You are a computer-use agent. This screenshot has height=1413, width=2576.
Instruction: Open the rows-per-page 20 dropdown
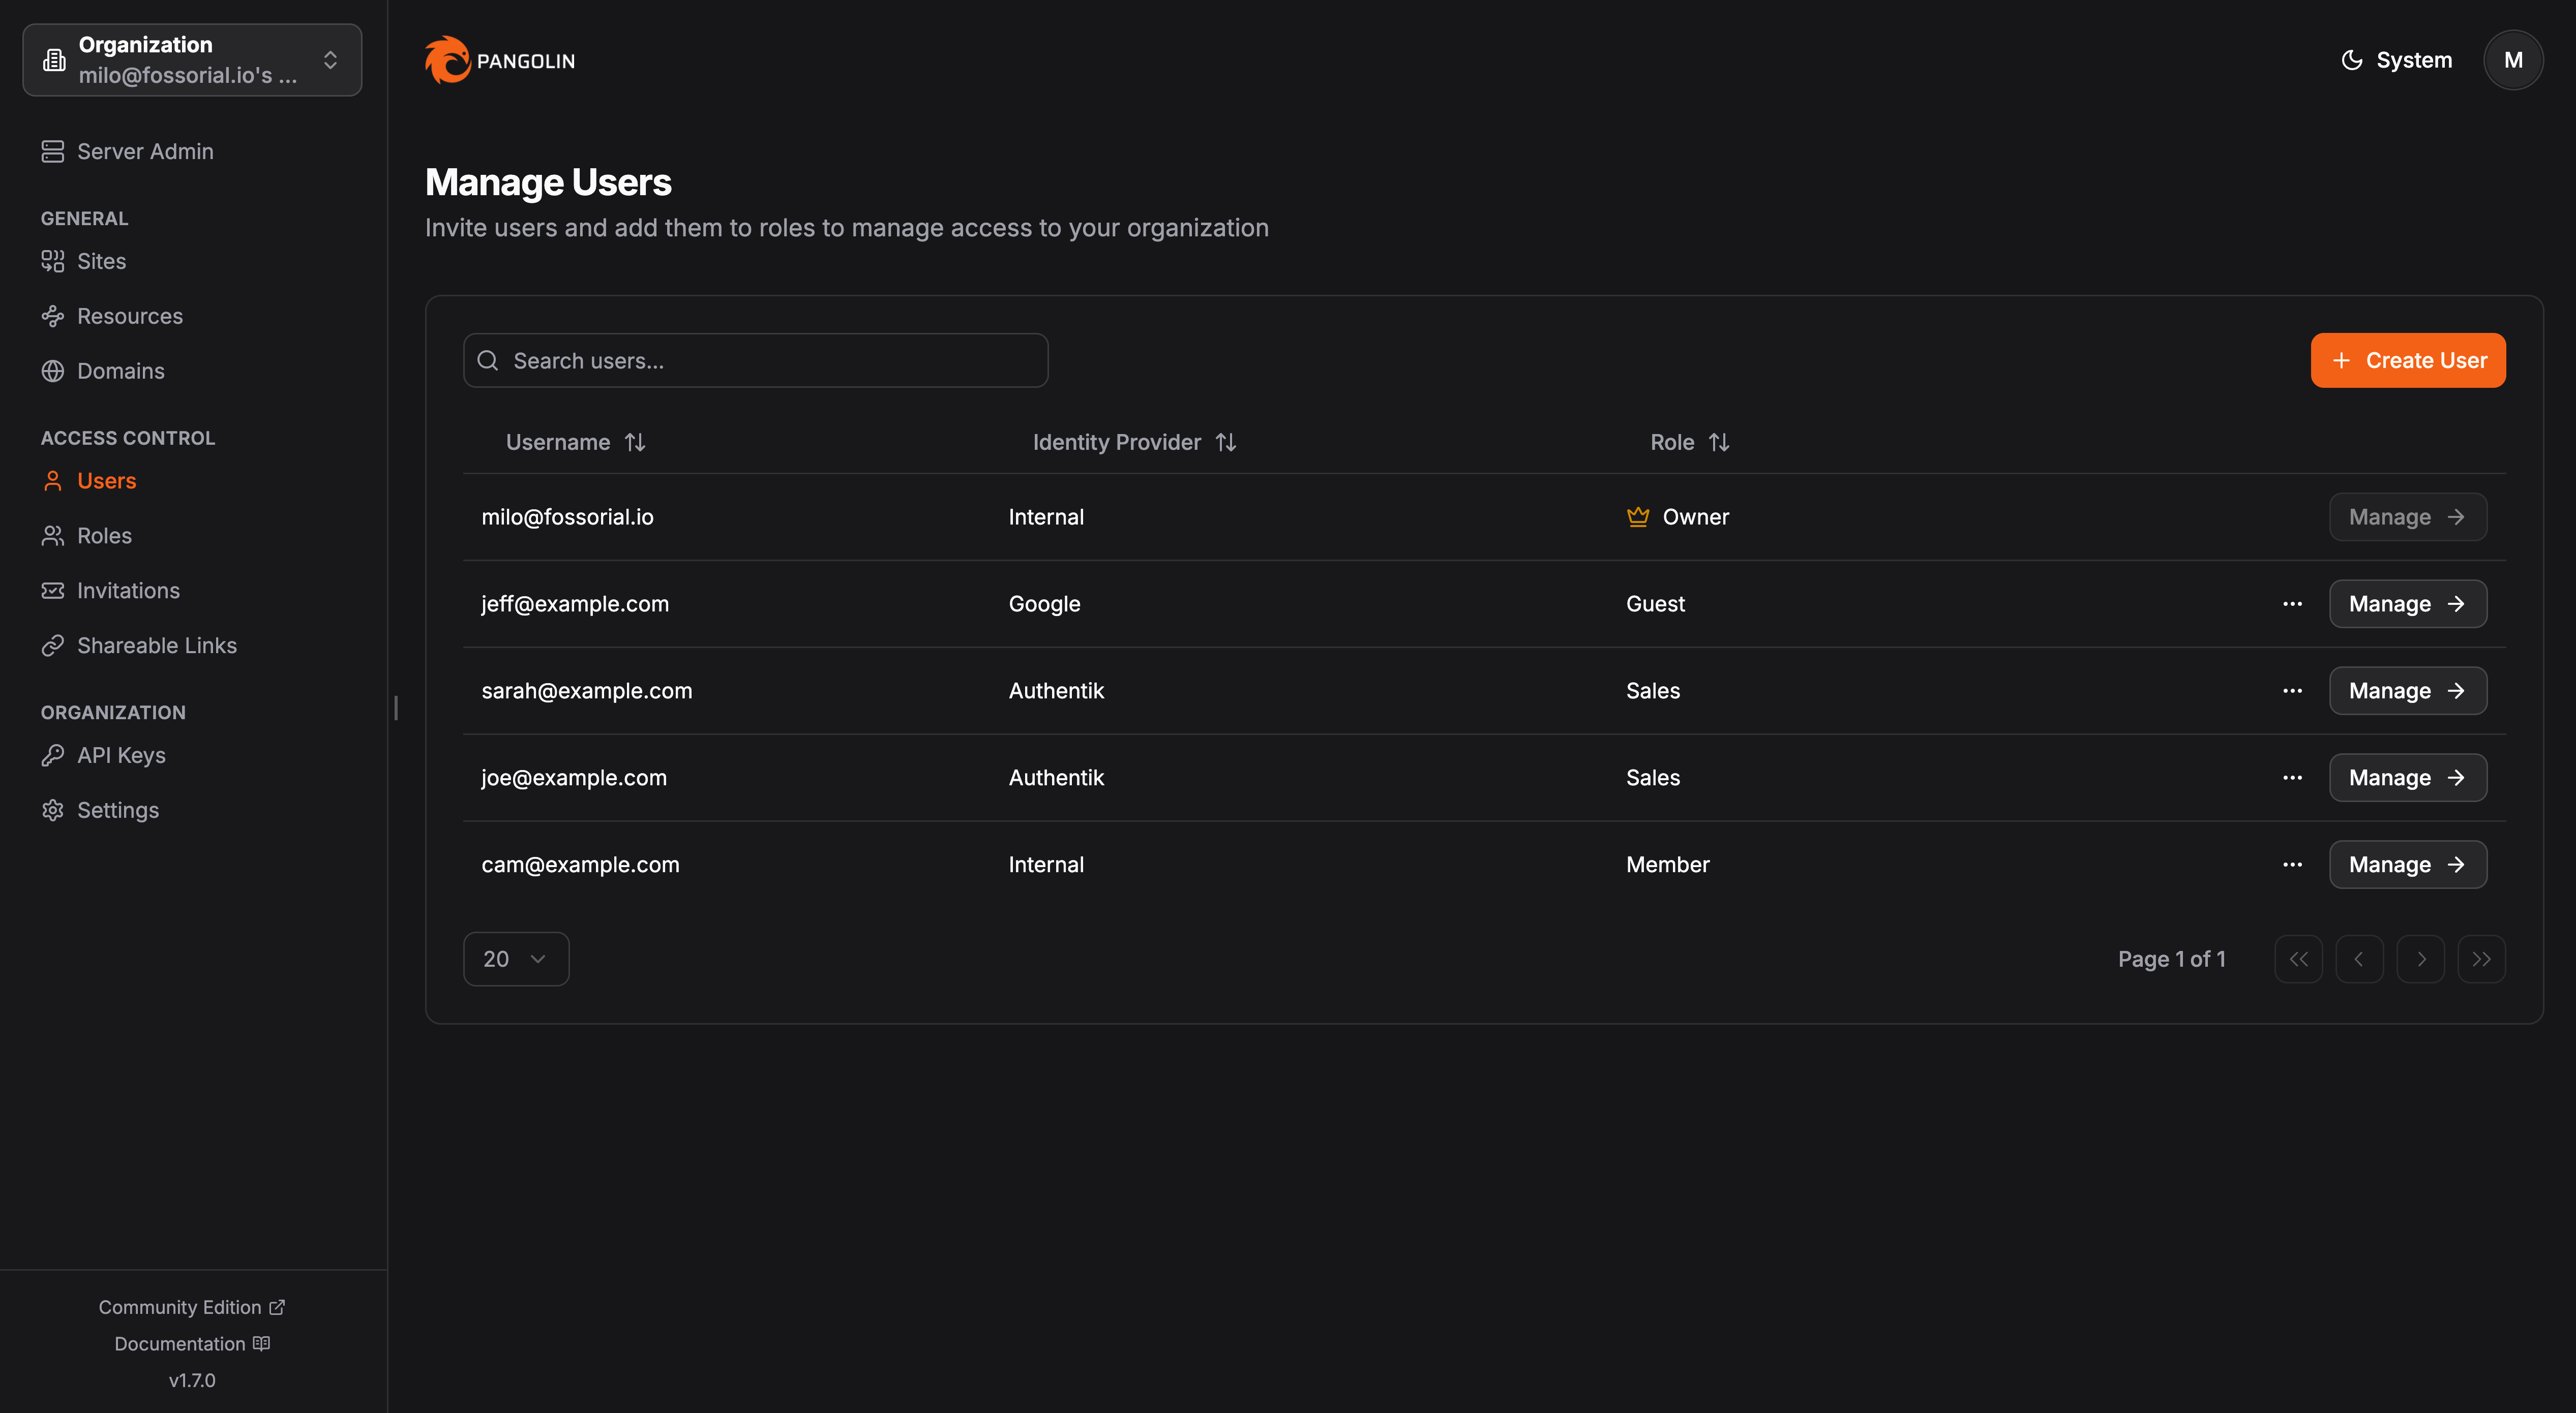pos(515,959)
